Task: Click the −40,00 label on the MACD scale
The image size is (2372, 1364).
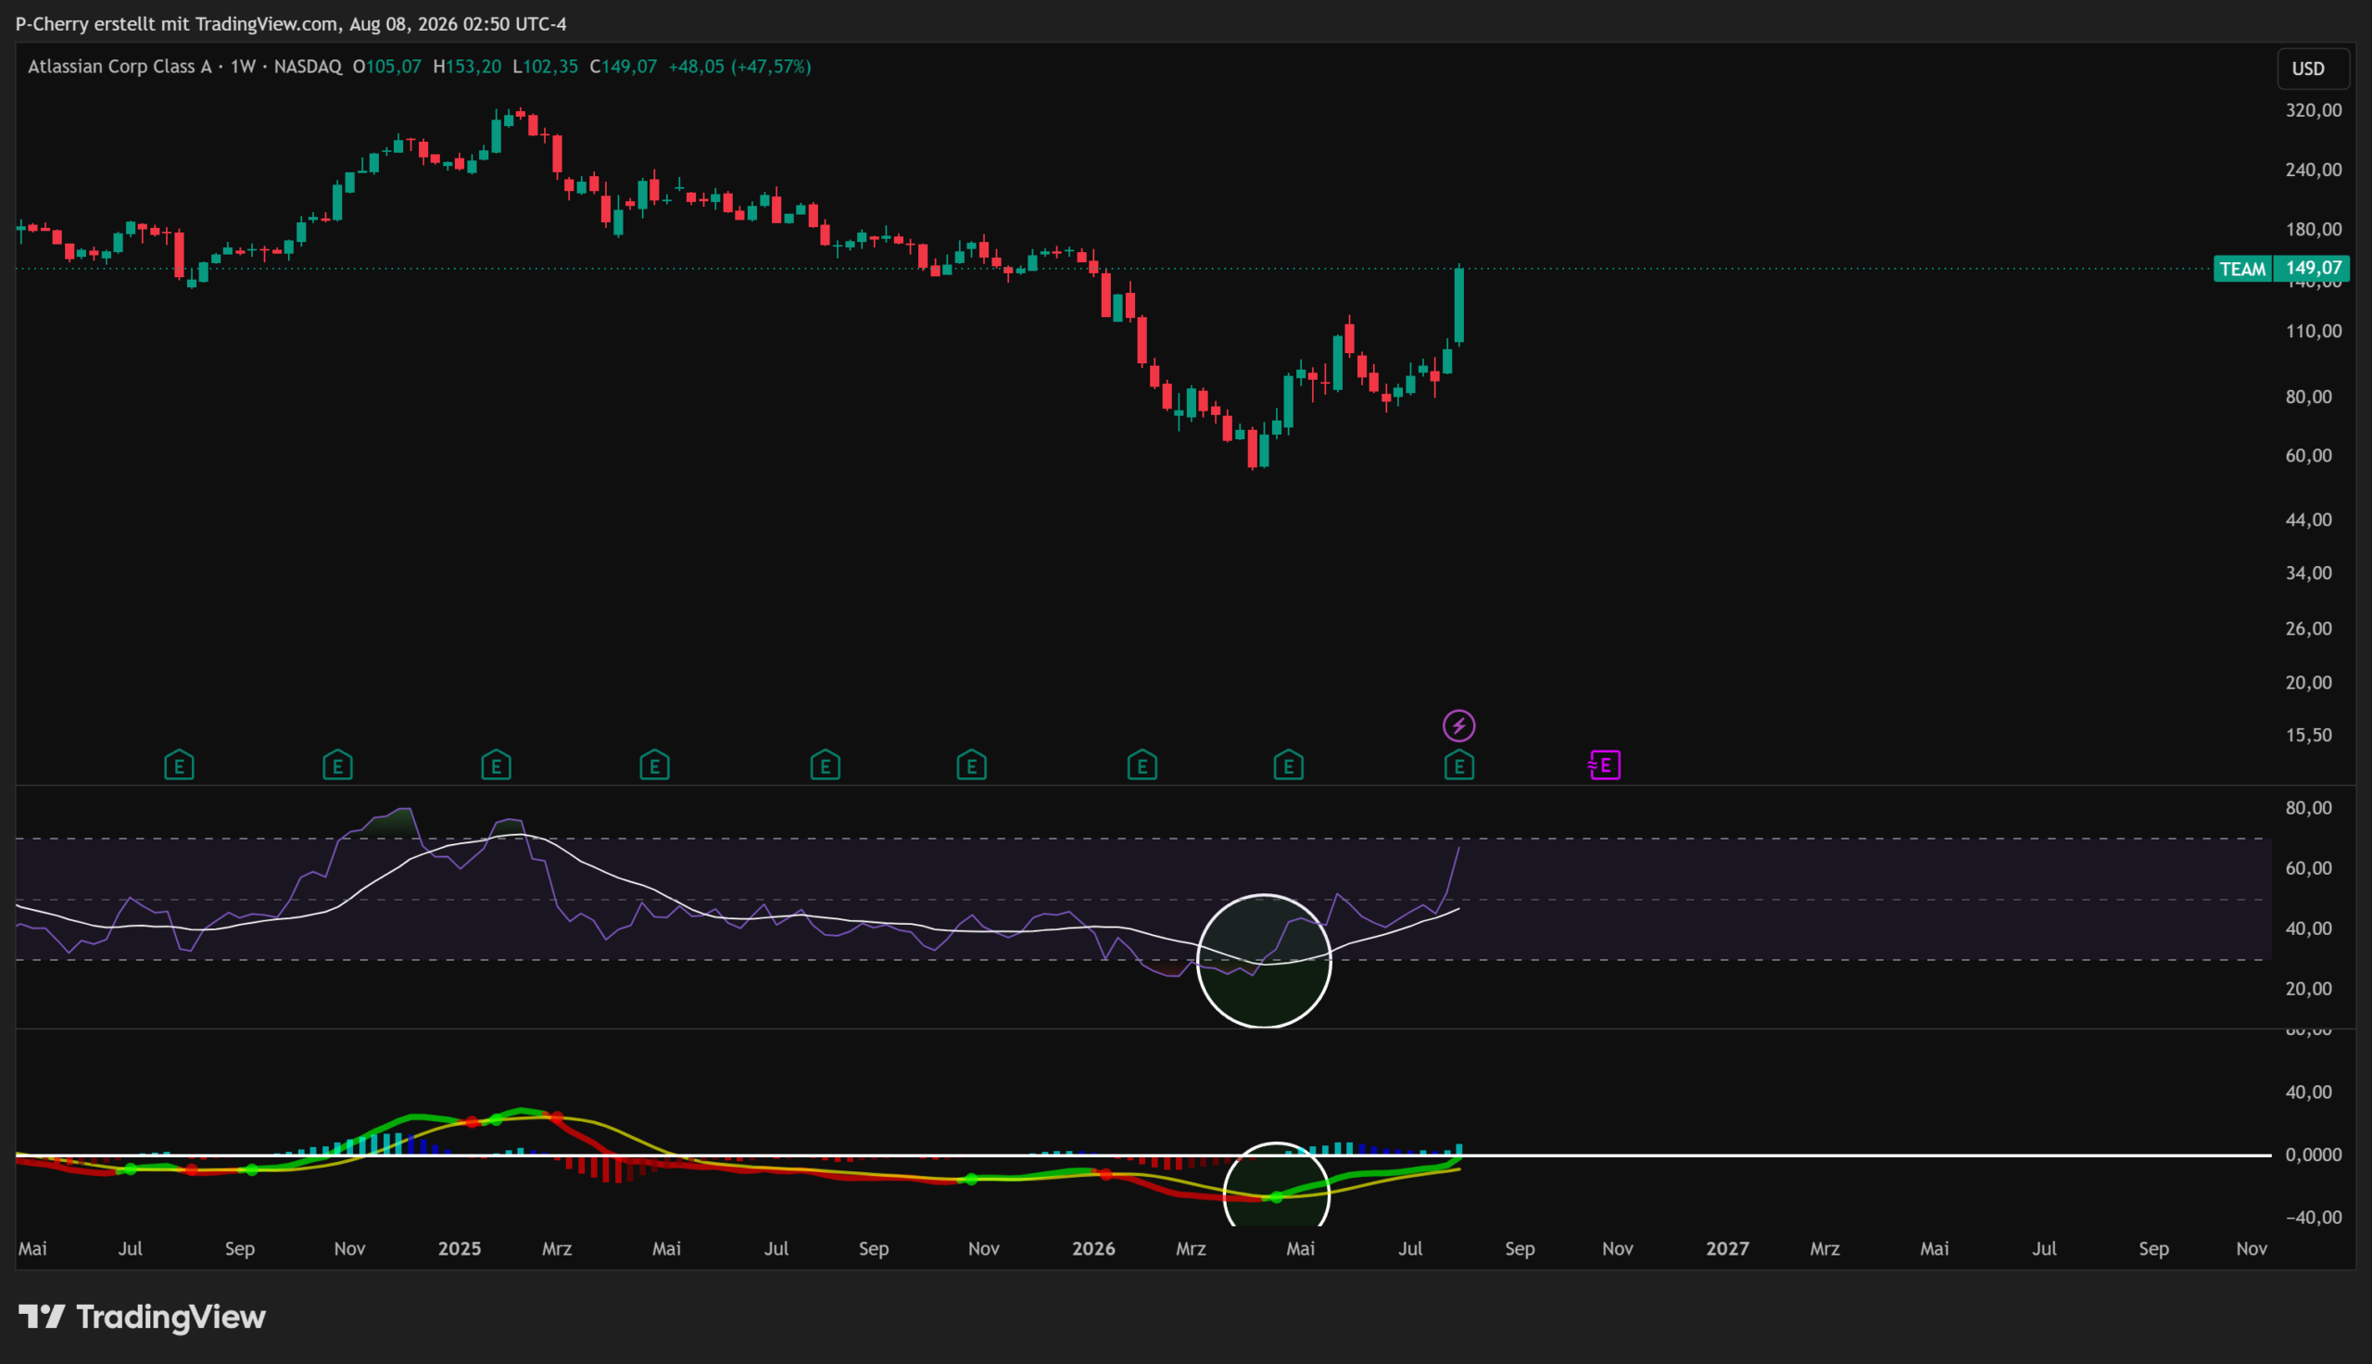Action: tap(2313, 1218)
